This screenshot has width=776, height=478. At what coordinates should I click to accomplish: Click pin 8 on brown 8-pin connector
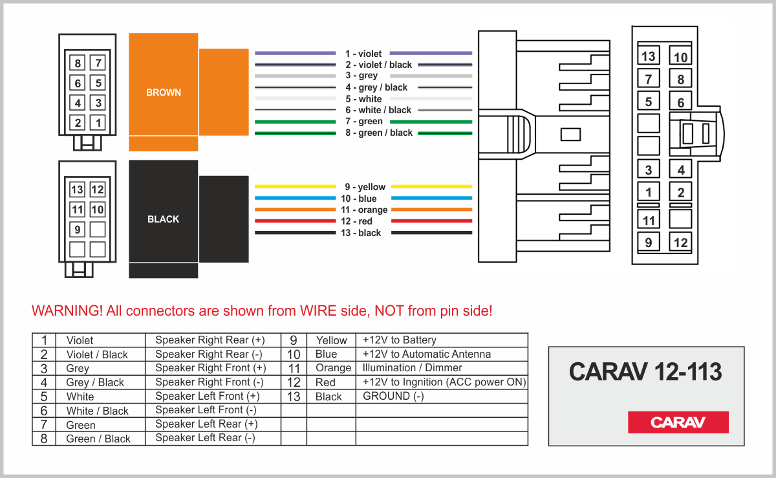point(78,63)
